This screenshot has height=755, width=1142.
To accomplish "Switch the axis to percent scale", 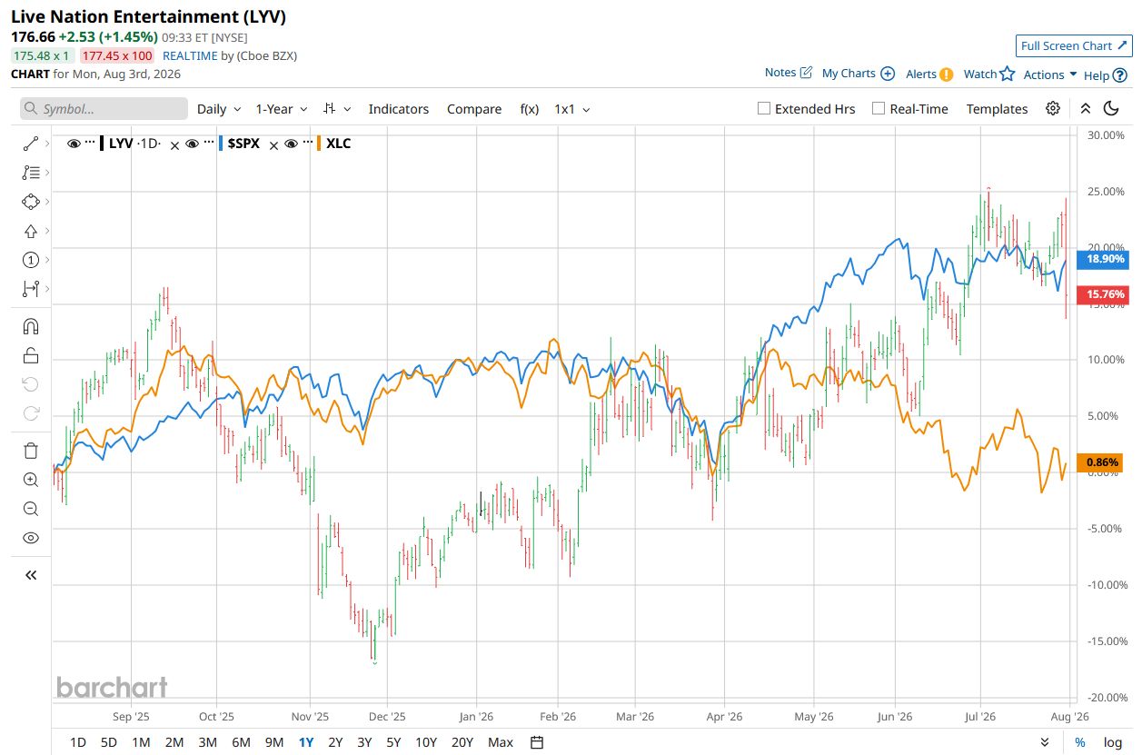I will coord(1080,742).
